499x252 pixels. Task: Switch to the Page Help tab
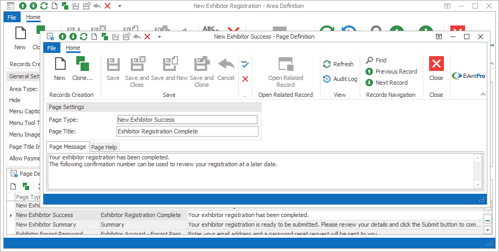click(104, 147)
